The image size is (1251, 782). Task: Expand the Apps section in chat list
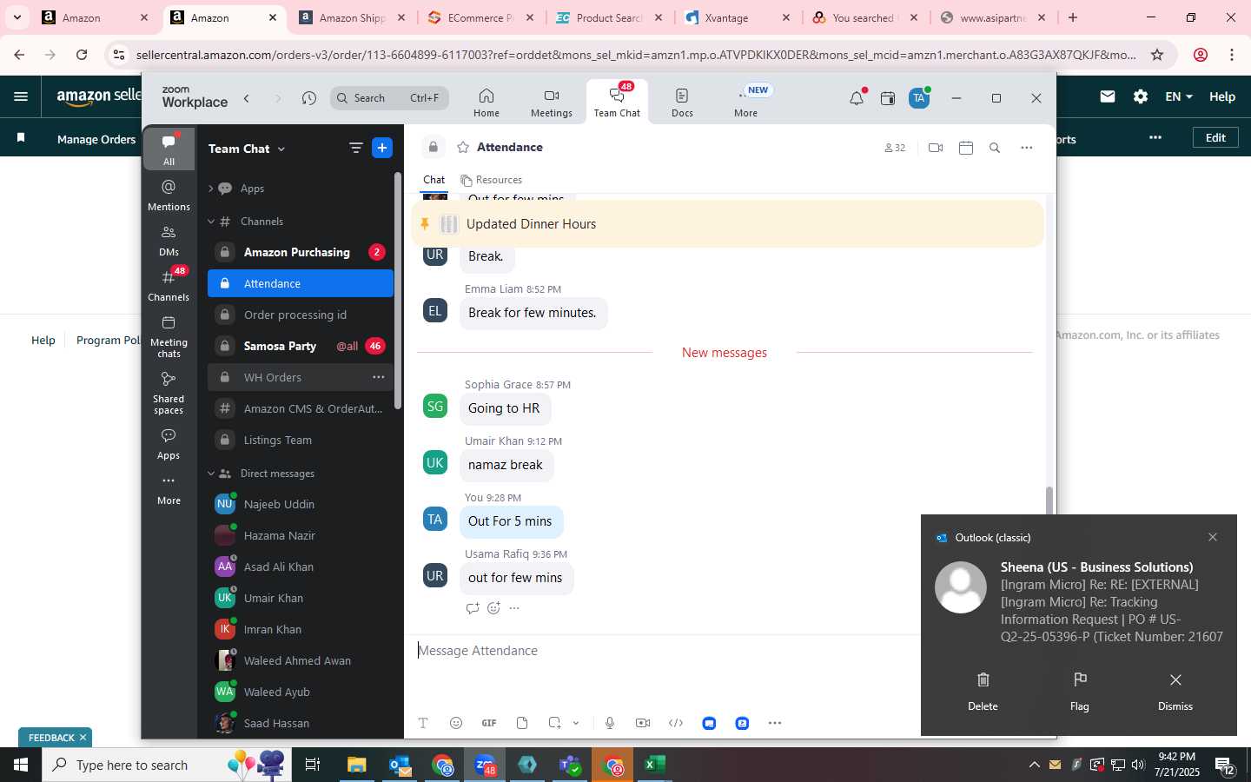click(210, 189)
